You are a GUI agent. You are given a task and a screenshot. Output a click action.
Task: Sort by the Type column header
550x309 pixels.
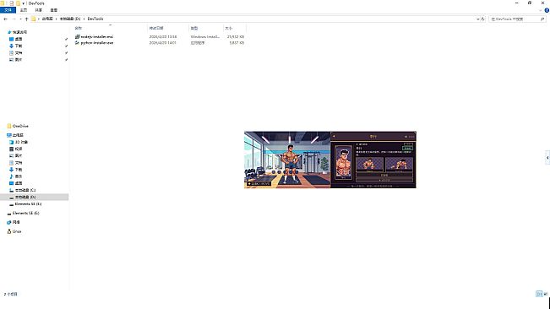(205, 28)
